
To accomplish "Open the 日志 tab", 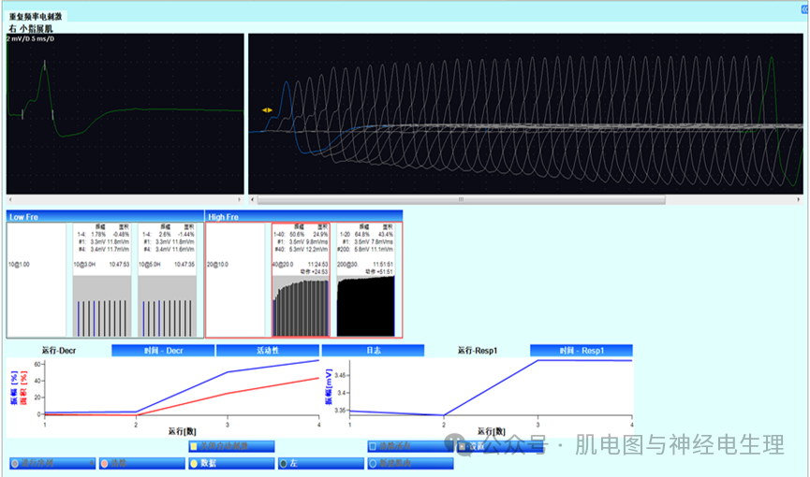I will point(373,351).
